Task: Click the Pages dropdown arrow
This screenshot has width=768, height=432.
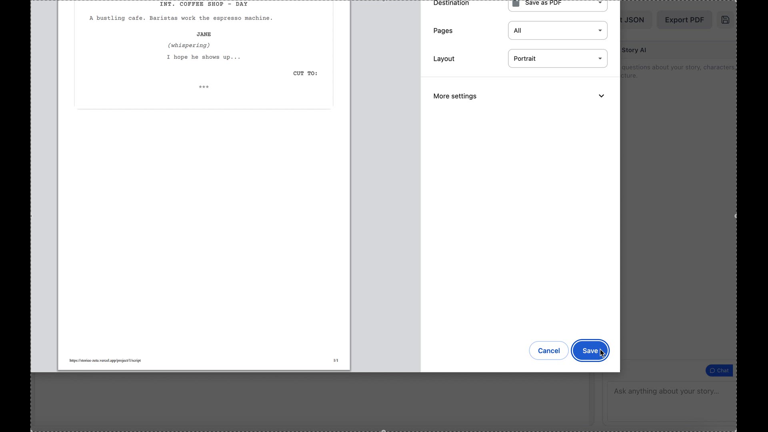Action: click(x=600, y=30)
